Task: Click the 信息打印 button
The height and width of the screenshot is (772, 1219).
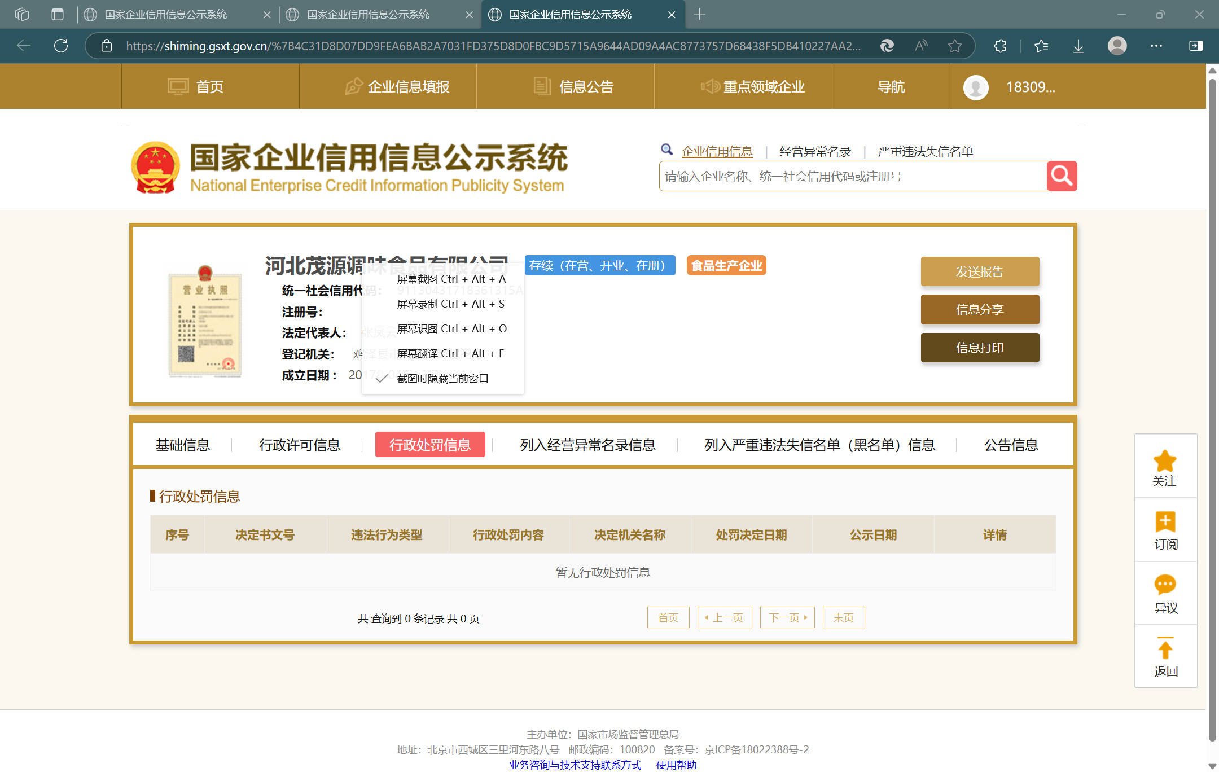Action: (980, 348)
